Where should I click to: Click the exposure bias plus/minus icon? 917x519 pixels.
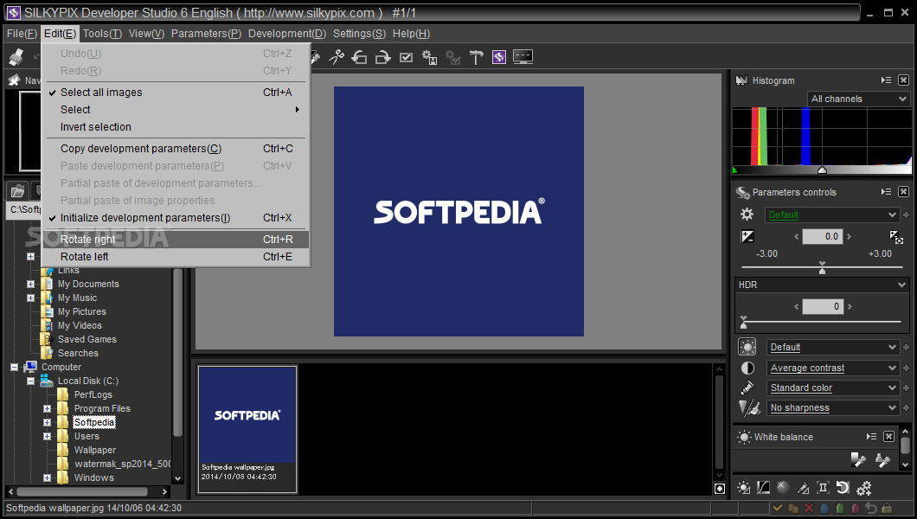tap(747, 236)
